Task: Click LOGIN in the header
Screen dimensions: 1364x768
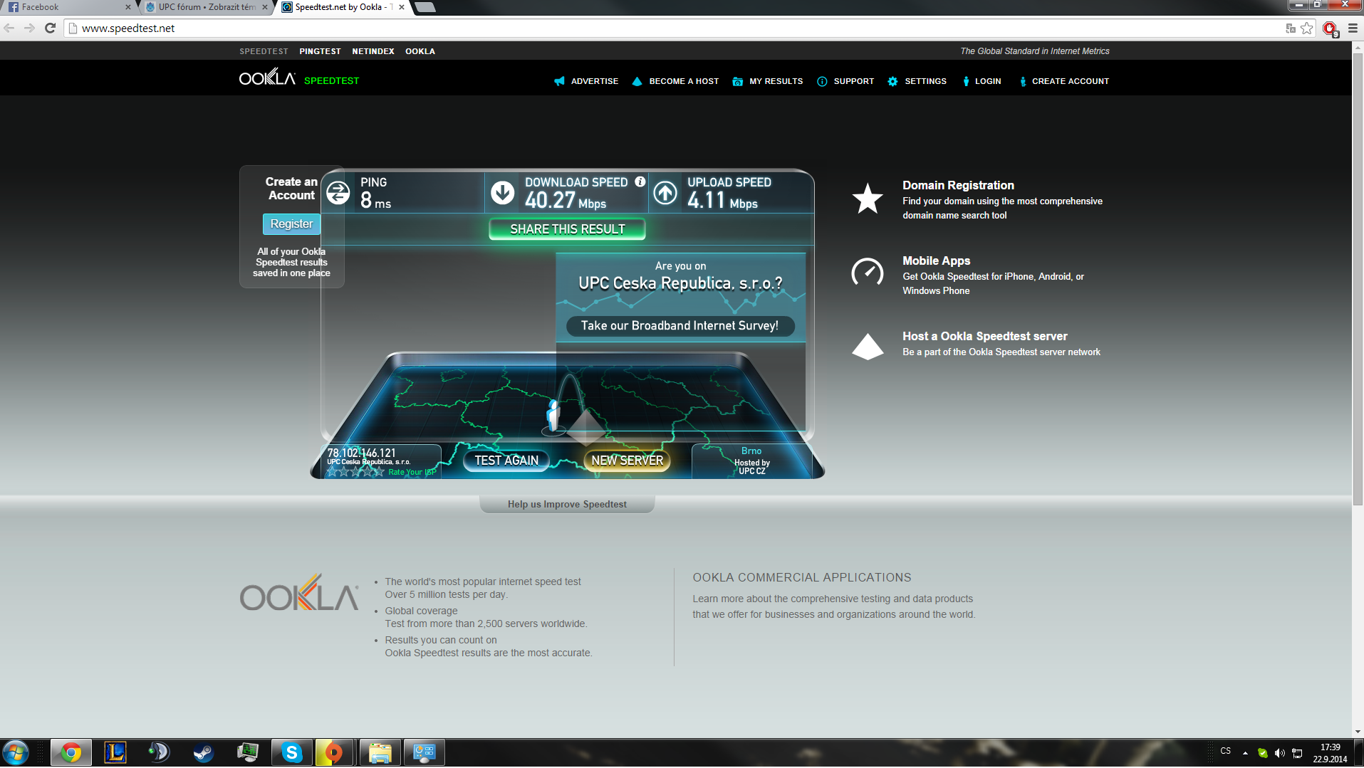Action: (982, 81)
